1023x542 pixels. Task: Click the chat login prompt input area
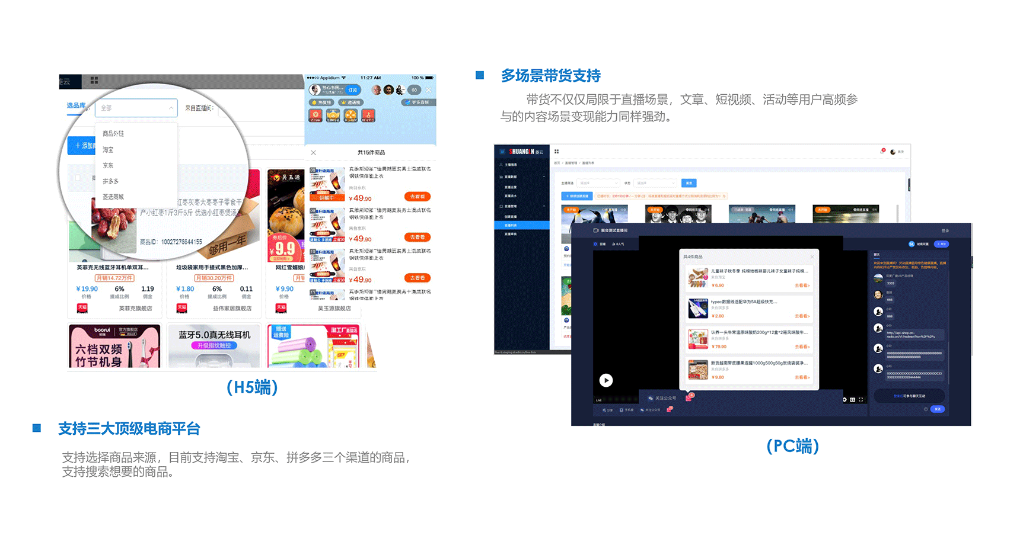coord(909,396)
